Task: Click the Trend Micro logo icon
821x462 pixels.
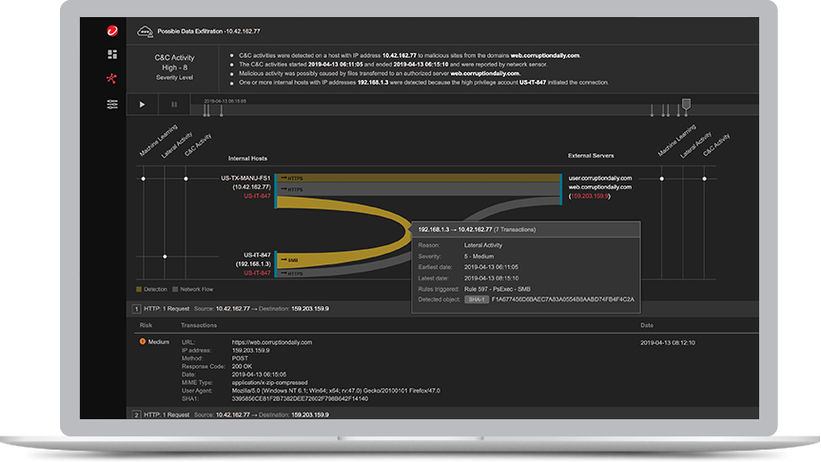Action: 112,31
